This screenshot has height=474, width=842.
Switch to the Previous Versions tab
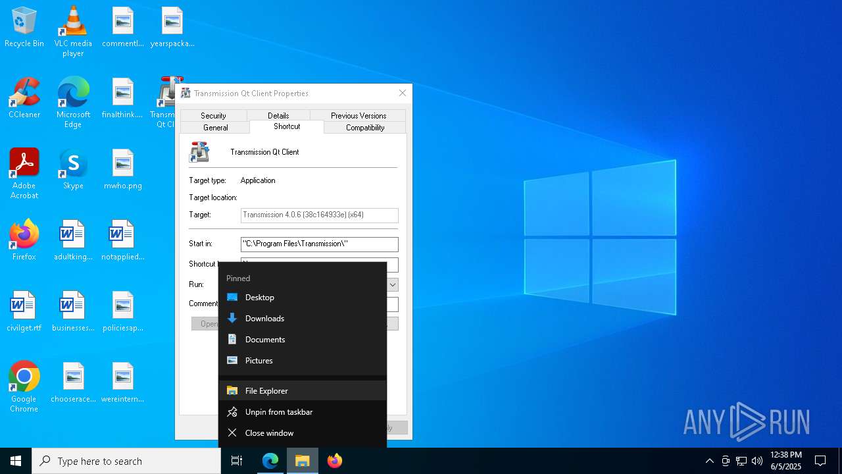click(x=359, y=115)
